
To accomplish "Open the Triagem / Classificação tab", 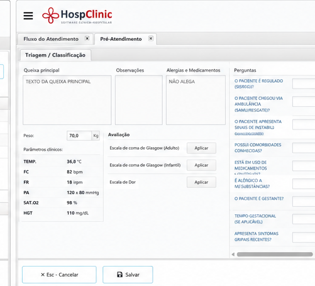I will [x=55, y=55].
